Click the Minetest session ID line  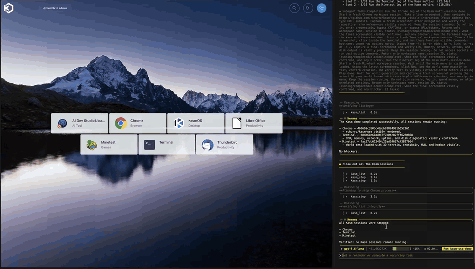tap(376, 142)
